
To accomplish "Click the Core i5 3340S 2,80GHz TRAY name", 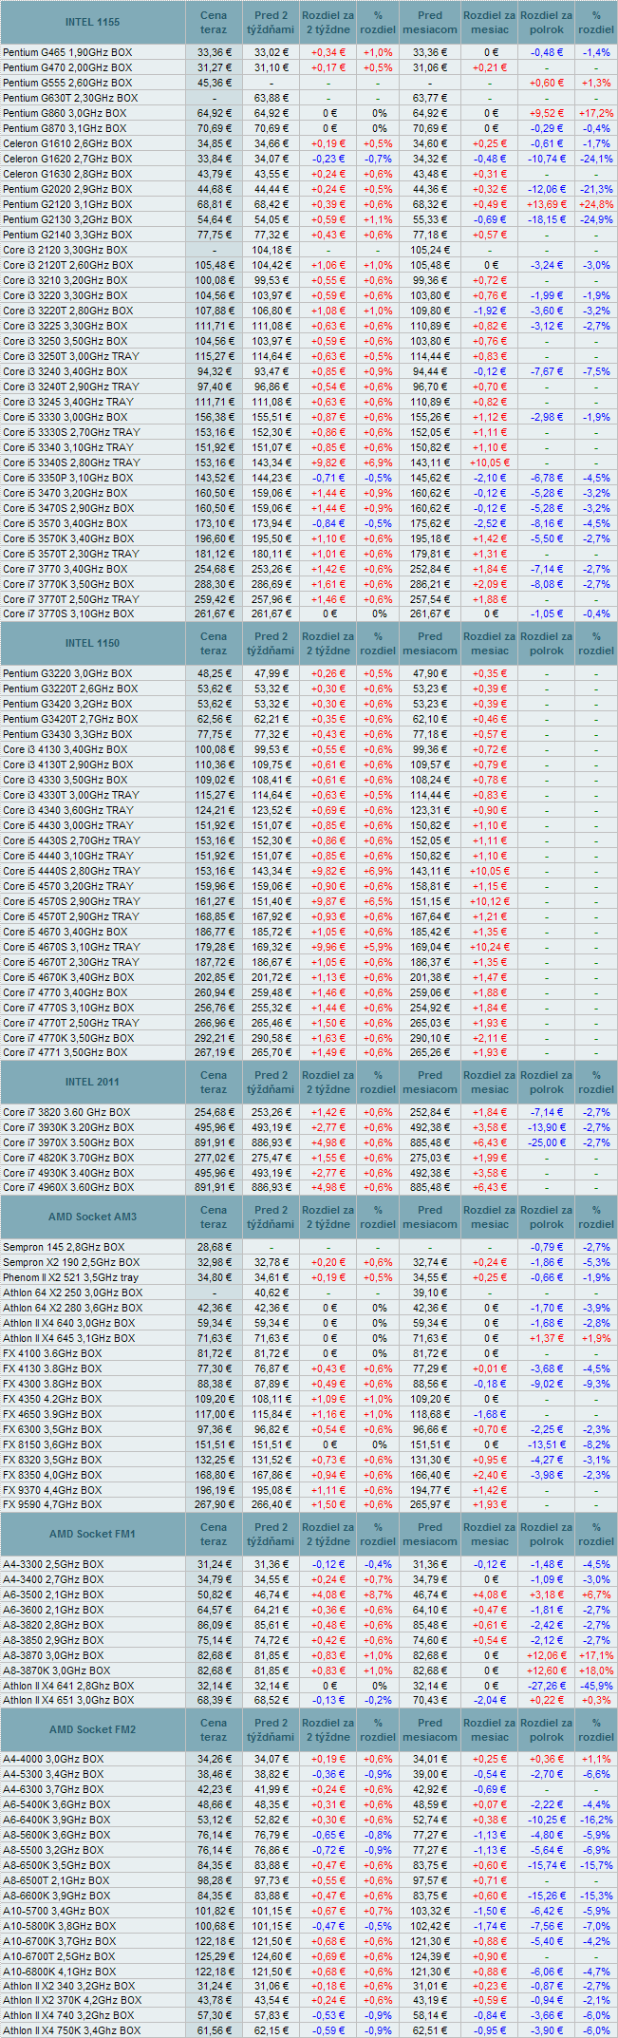I will tap(71, 462).
